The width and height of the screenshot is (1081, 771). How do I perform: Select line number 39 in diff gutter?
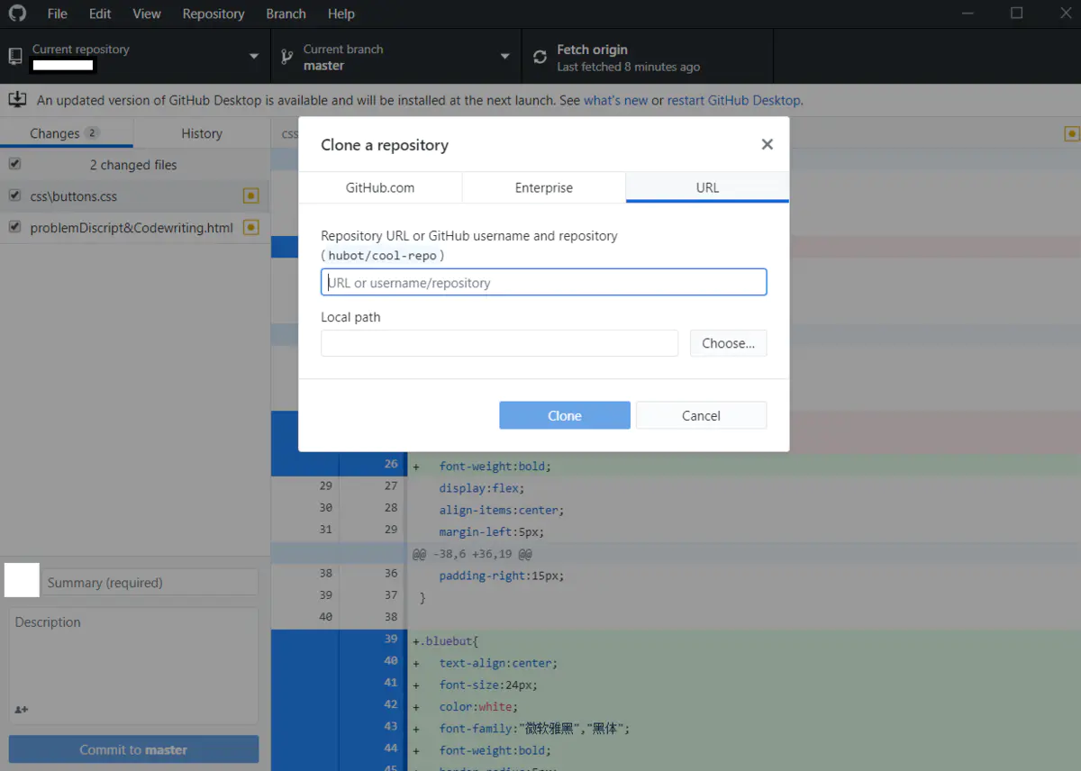[390, 639]
